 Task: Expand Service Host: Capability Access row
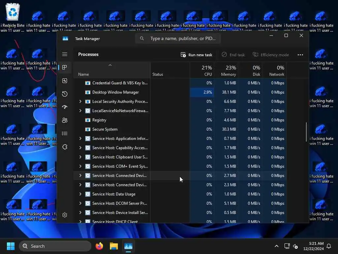click(80, 148)
